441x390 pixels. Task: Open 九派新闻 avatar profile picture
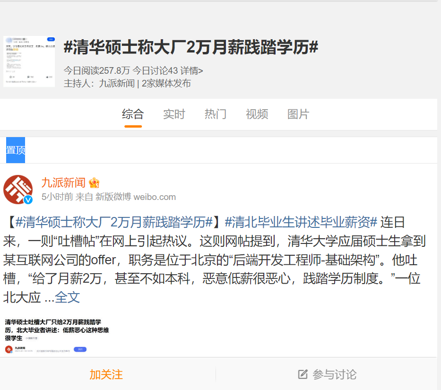pyautogui.click(x=18, y=190)
